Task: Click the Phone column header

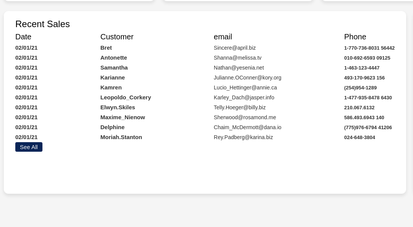Action: tap(355, 37)
